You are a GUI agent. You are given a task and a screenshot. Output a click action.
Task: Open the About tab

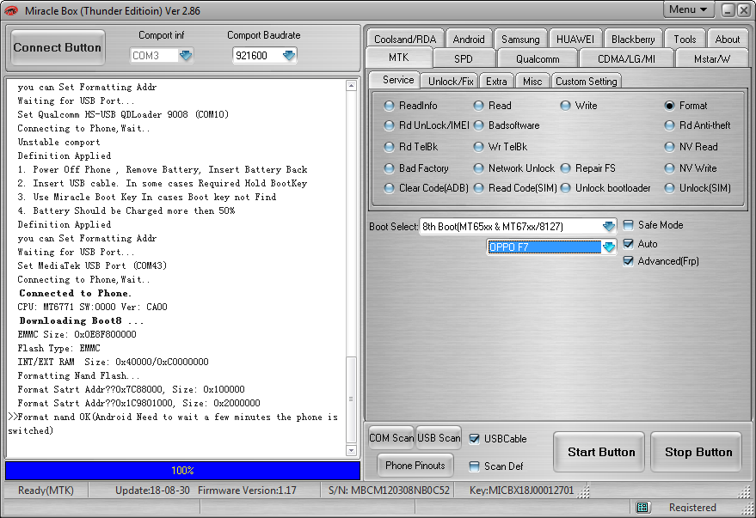(x=727, y=39)
